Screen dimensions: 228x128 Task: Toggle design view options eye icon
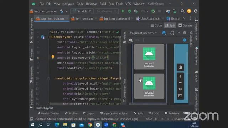[x=131, y=40]
